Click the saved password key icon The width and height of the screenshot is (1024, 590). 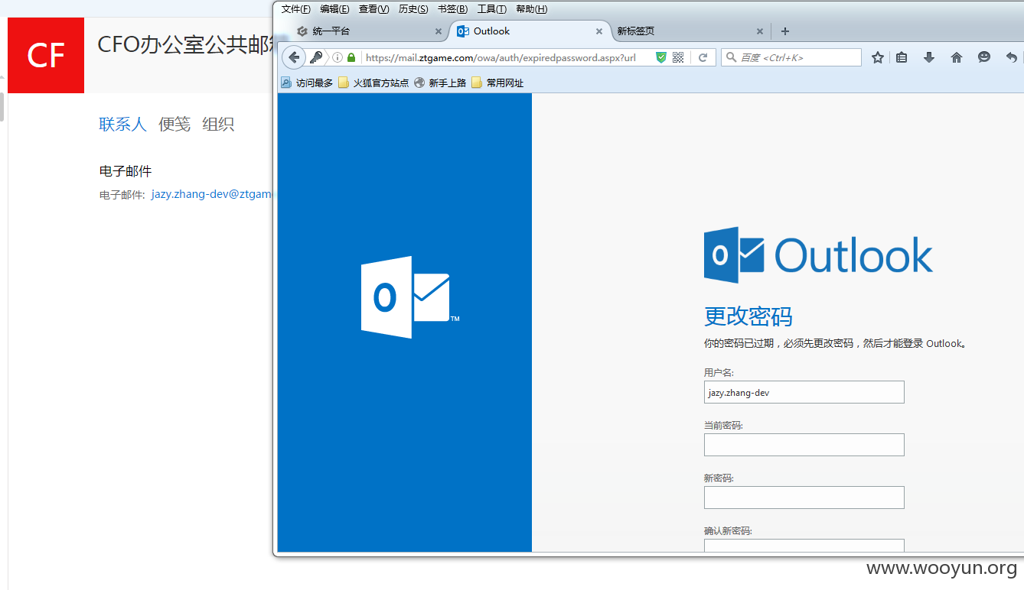(316, 57)
